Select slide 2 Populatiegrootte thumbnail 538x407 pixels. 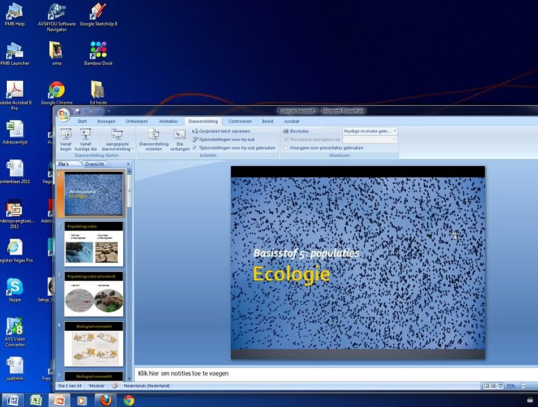[94, 244]
